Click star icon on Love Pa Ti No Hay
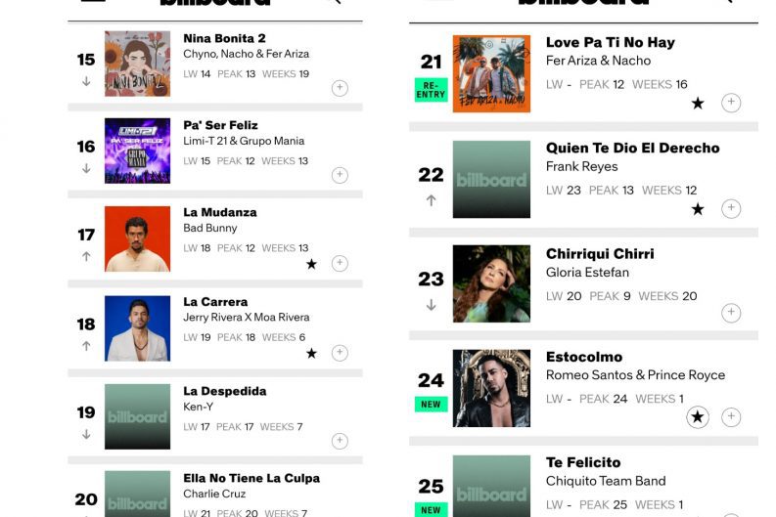Image resolution: width=776 pixels, height=517 pixels. pyautogui.click(x=698, y=103)
